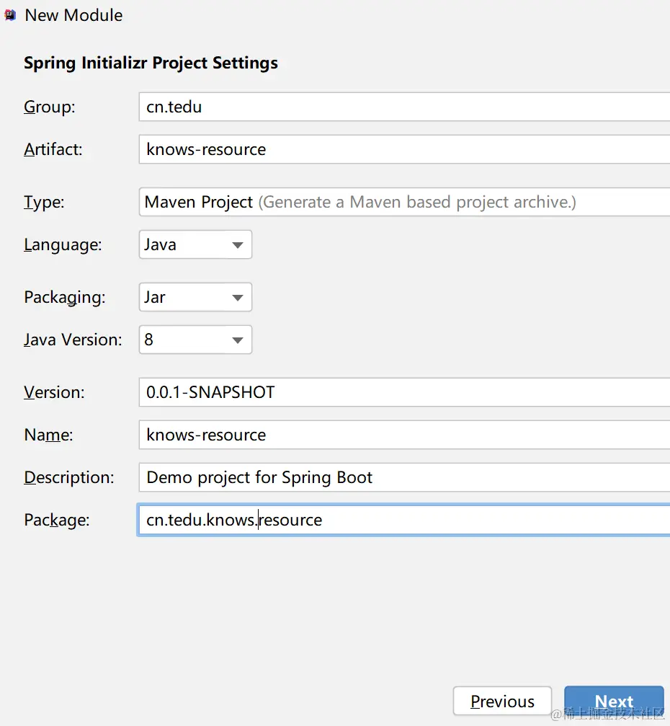Open the Language dropdown showing Java

[195, 244]
